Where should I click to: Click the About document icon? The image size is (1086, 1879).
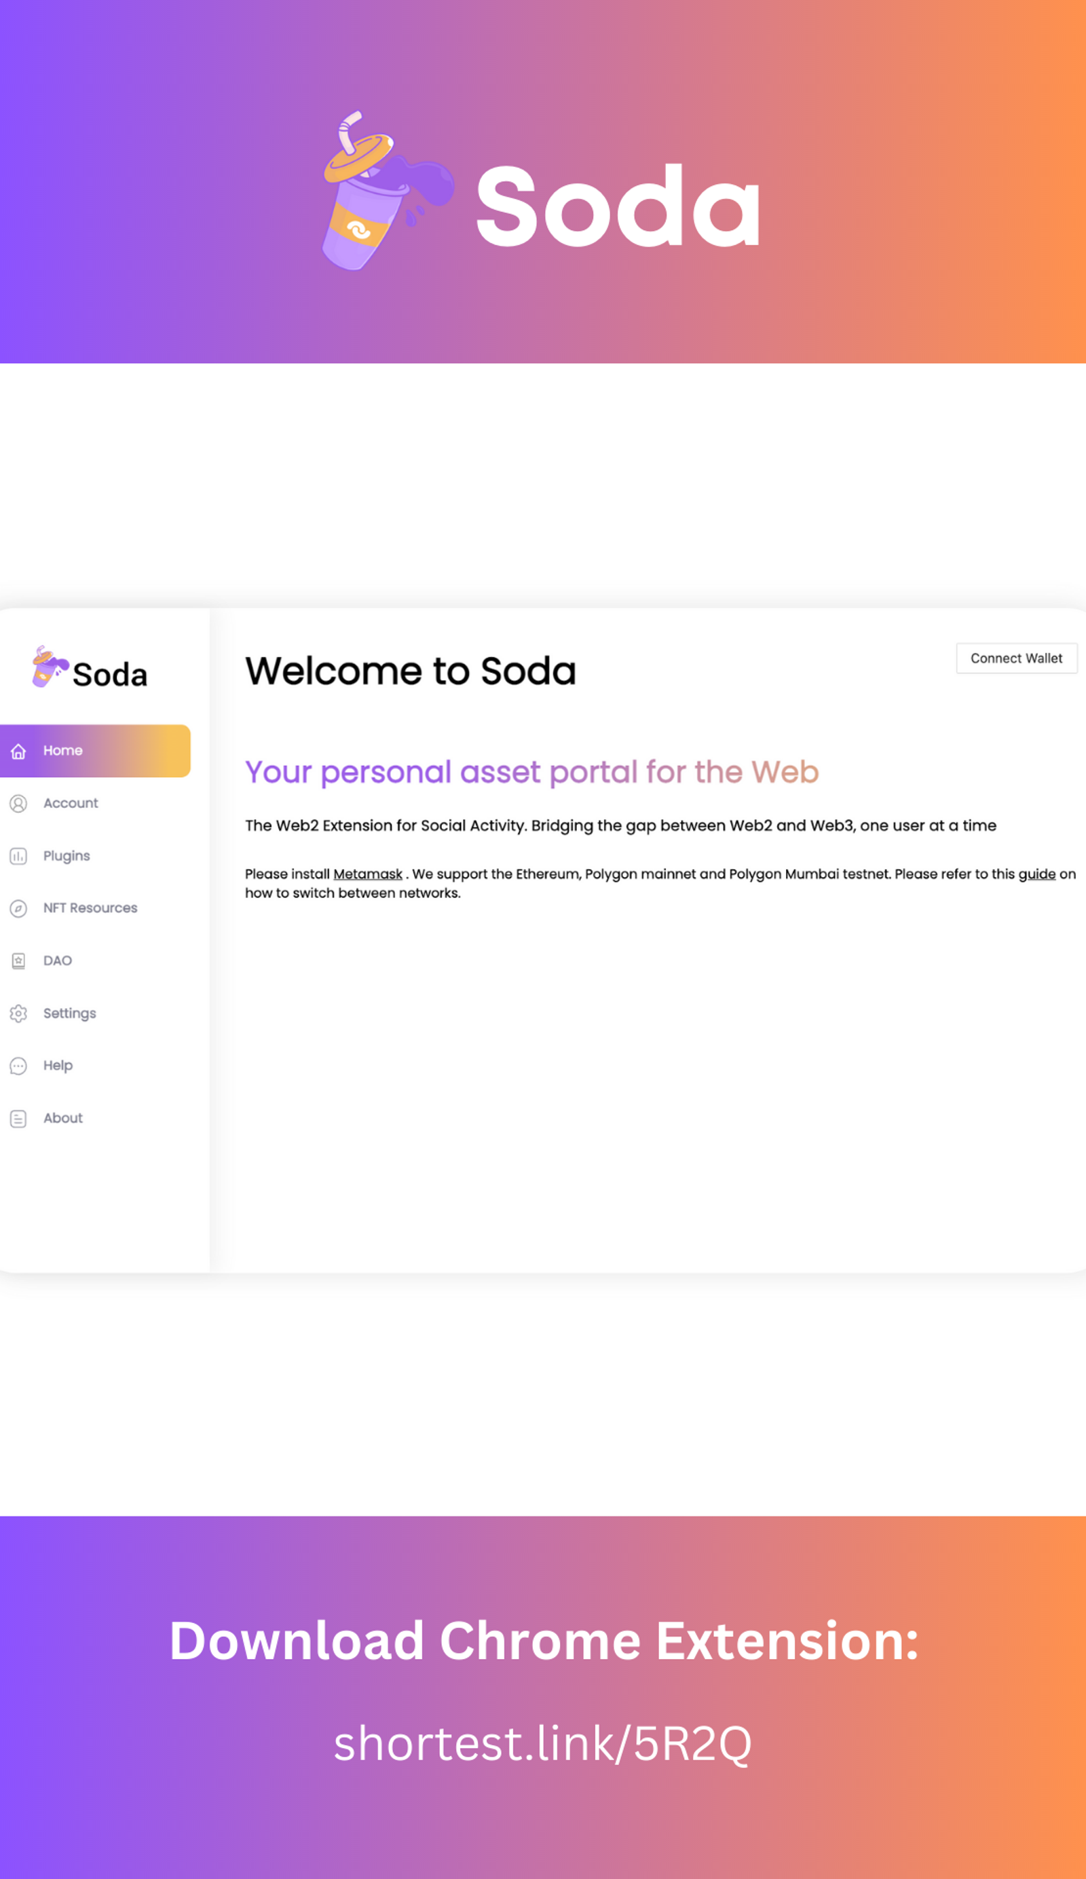[x=18, y=1119]
